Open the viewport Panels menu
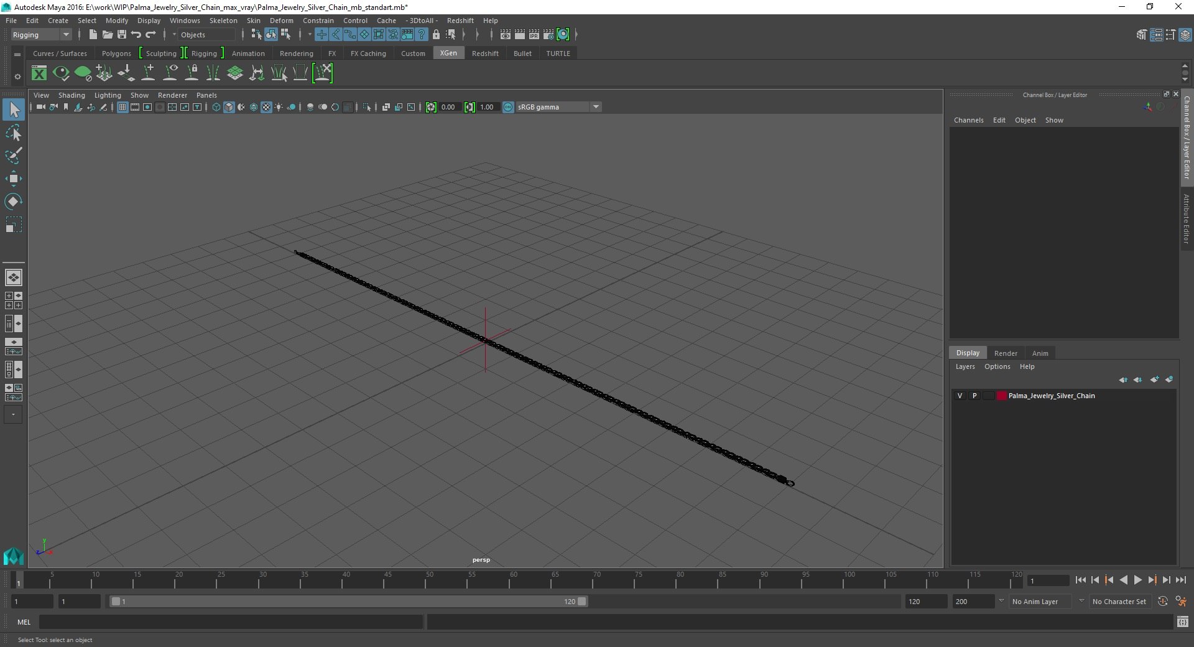Viewport: 1194px width, 647px height. (206, 95)
